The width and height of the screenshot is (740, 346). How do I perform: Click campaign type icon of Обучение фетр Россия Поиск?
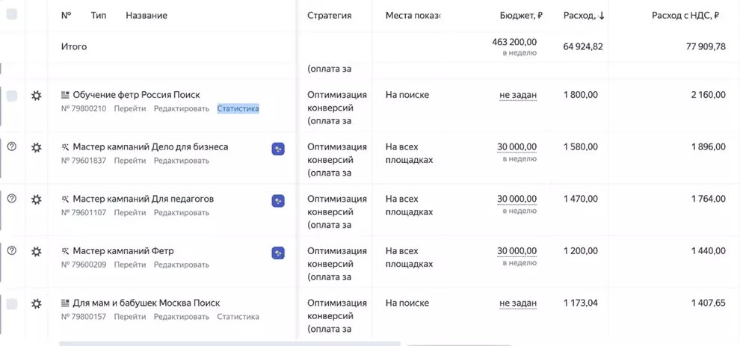click(x=66, y=95)
